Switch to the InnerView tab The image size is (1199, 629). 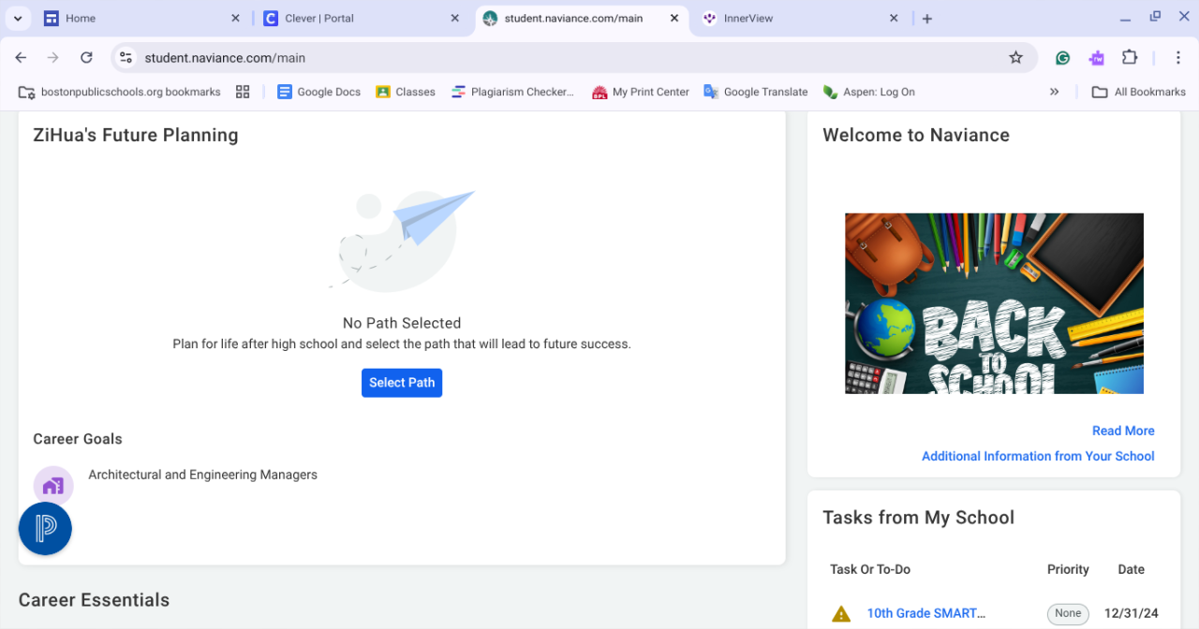coord(787,19)
